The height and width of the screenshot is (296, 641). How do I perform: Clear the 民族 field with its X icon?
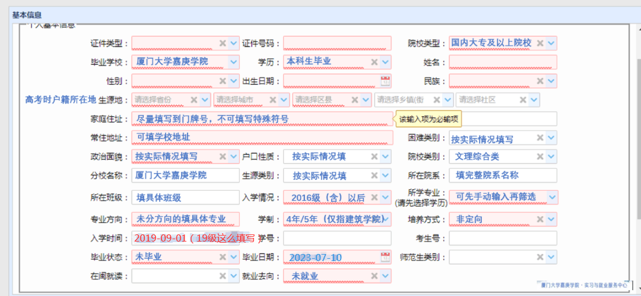[540, 81]
